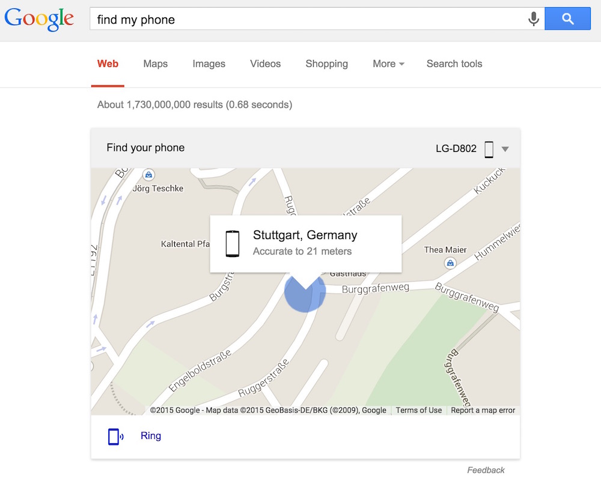Click the ringing phone icon beside Ring
601x487 pixels.
pyautogui.click(x=115, y=437)
